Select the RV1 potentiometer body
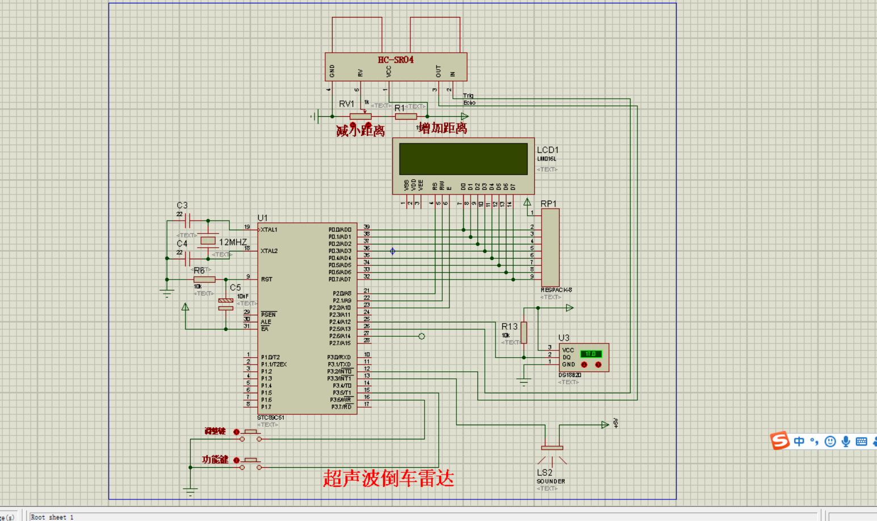This screenshot has height=521, width=877. tap(360, 116)
